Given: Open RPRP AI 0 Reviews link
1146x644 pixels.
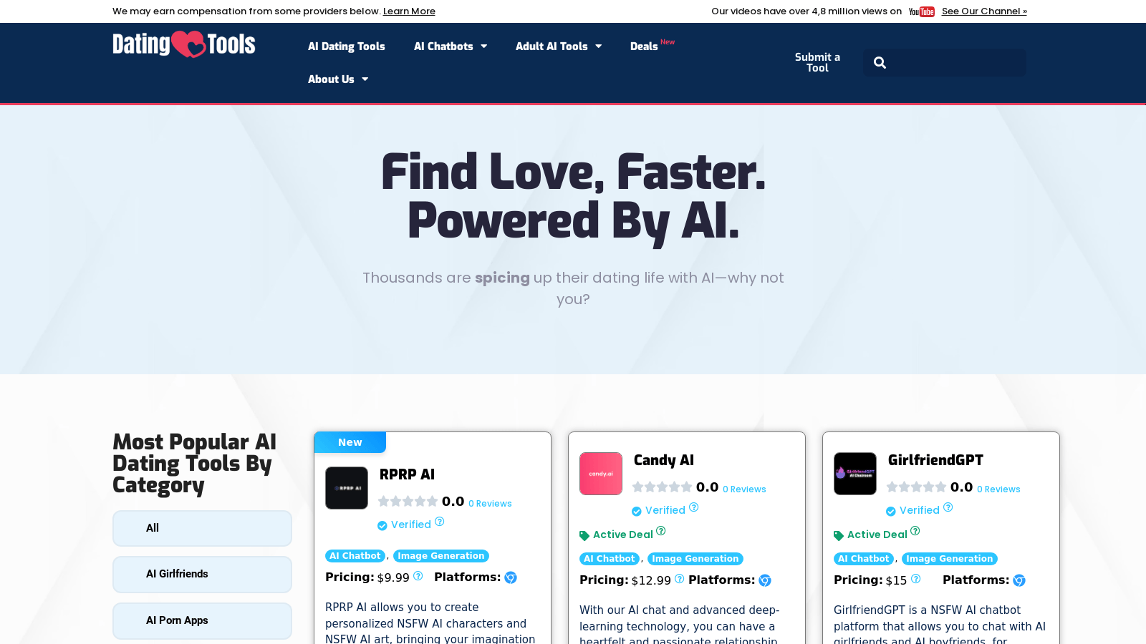Looking at the screenshot, I should pos(490,504).
